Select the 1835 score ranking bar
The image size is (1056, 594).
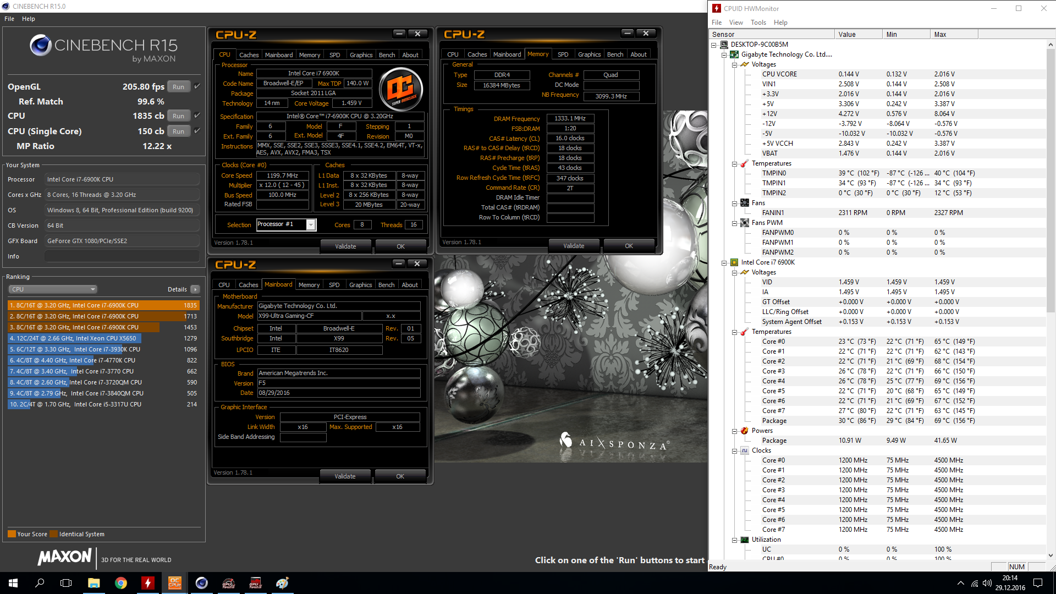[x=103, y=305]
